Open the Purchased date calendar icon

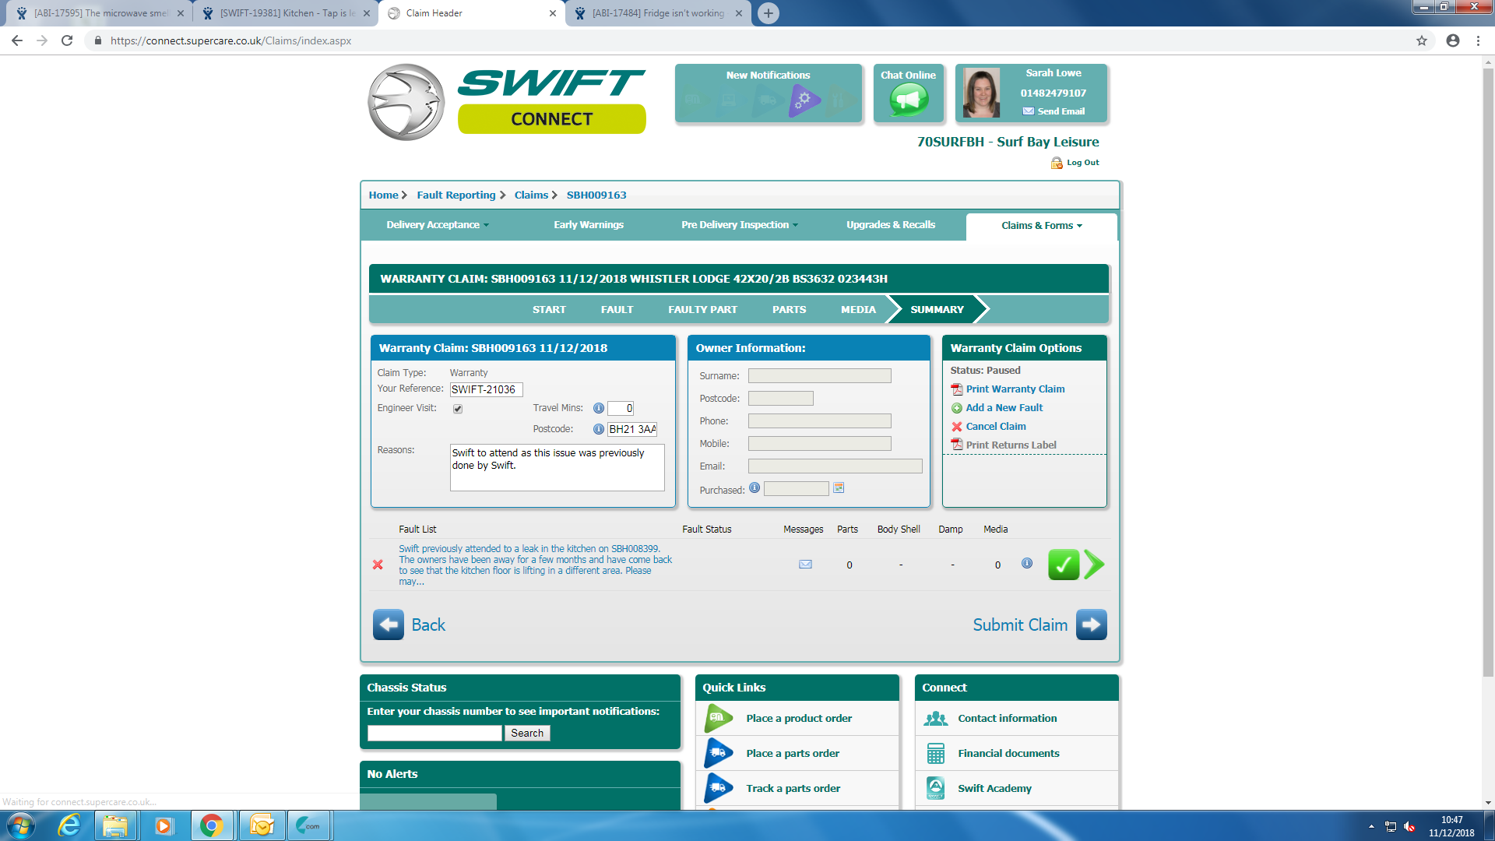(839, 488)
